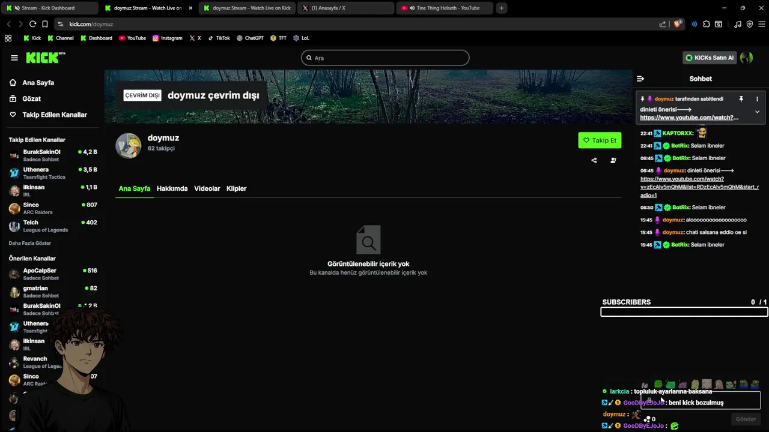The image size is (769, 432).
Task: Unpin the pinned chat message
Action: pos(741,99)
